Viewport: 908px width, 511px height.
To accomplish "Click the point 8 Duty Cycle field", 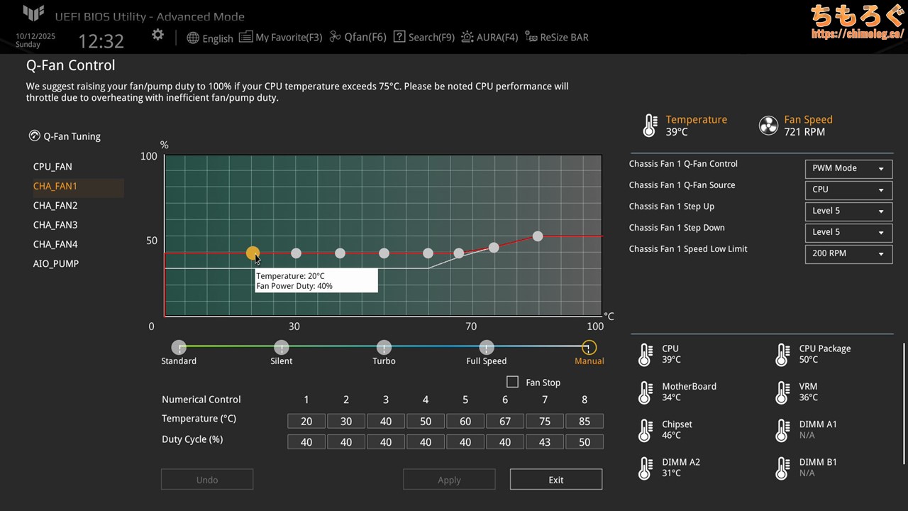I will click(x=584, y=441).
